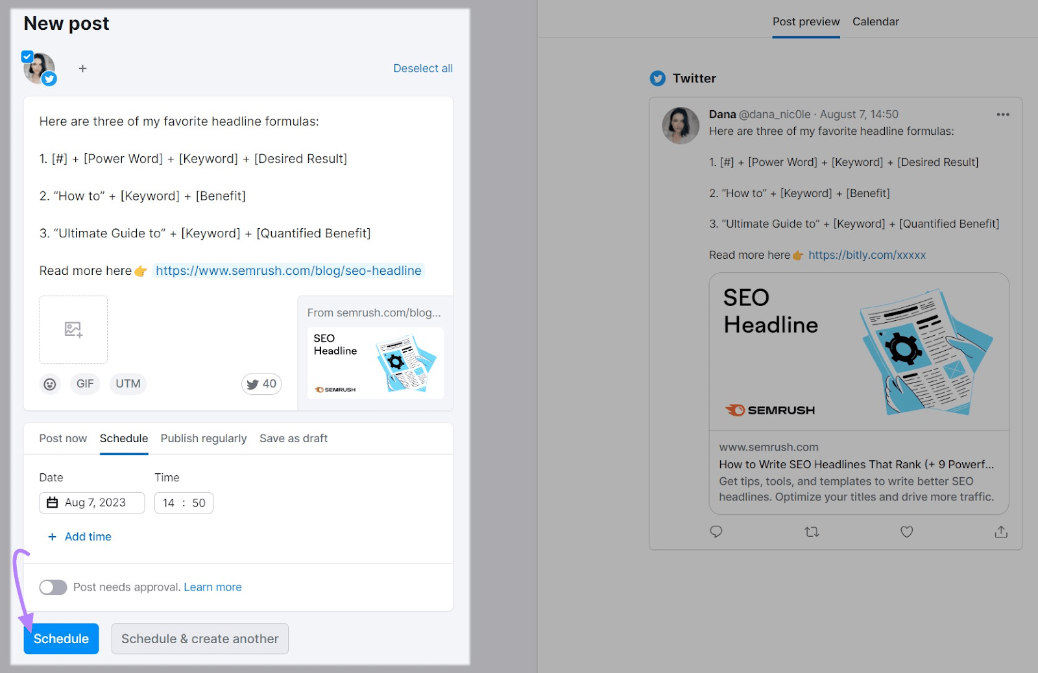Click the Deselect all link
The height and width of the screenshot is (673, 1038).
pyautogui.click(x=423, y=68)
